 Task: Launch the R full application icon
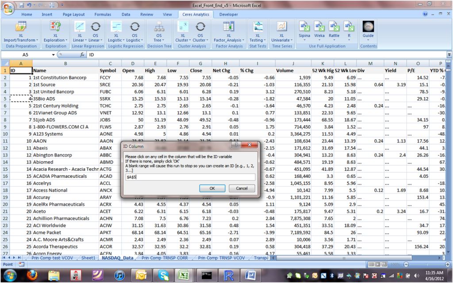[x=349, y=30]
